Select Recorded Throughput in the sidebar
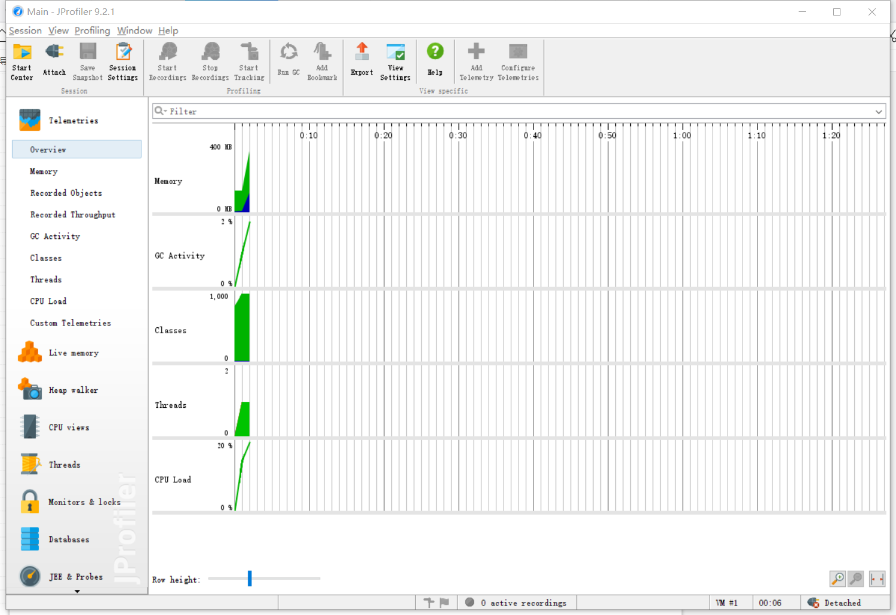This screenshot has height=615, width=896. [73, 214]
